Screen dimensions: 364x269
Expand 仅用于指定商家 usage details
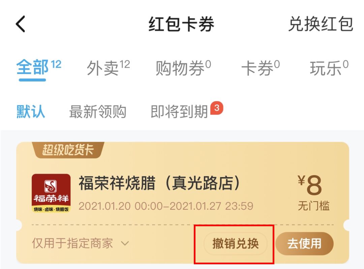pyautogui.click(x=80, y=243)
